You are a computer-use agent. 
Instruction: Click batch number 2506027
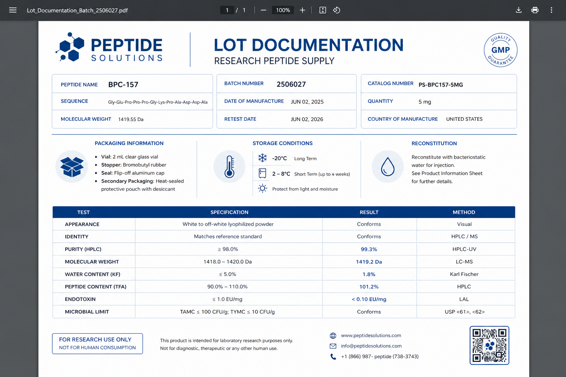pos(291,84)
